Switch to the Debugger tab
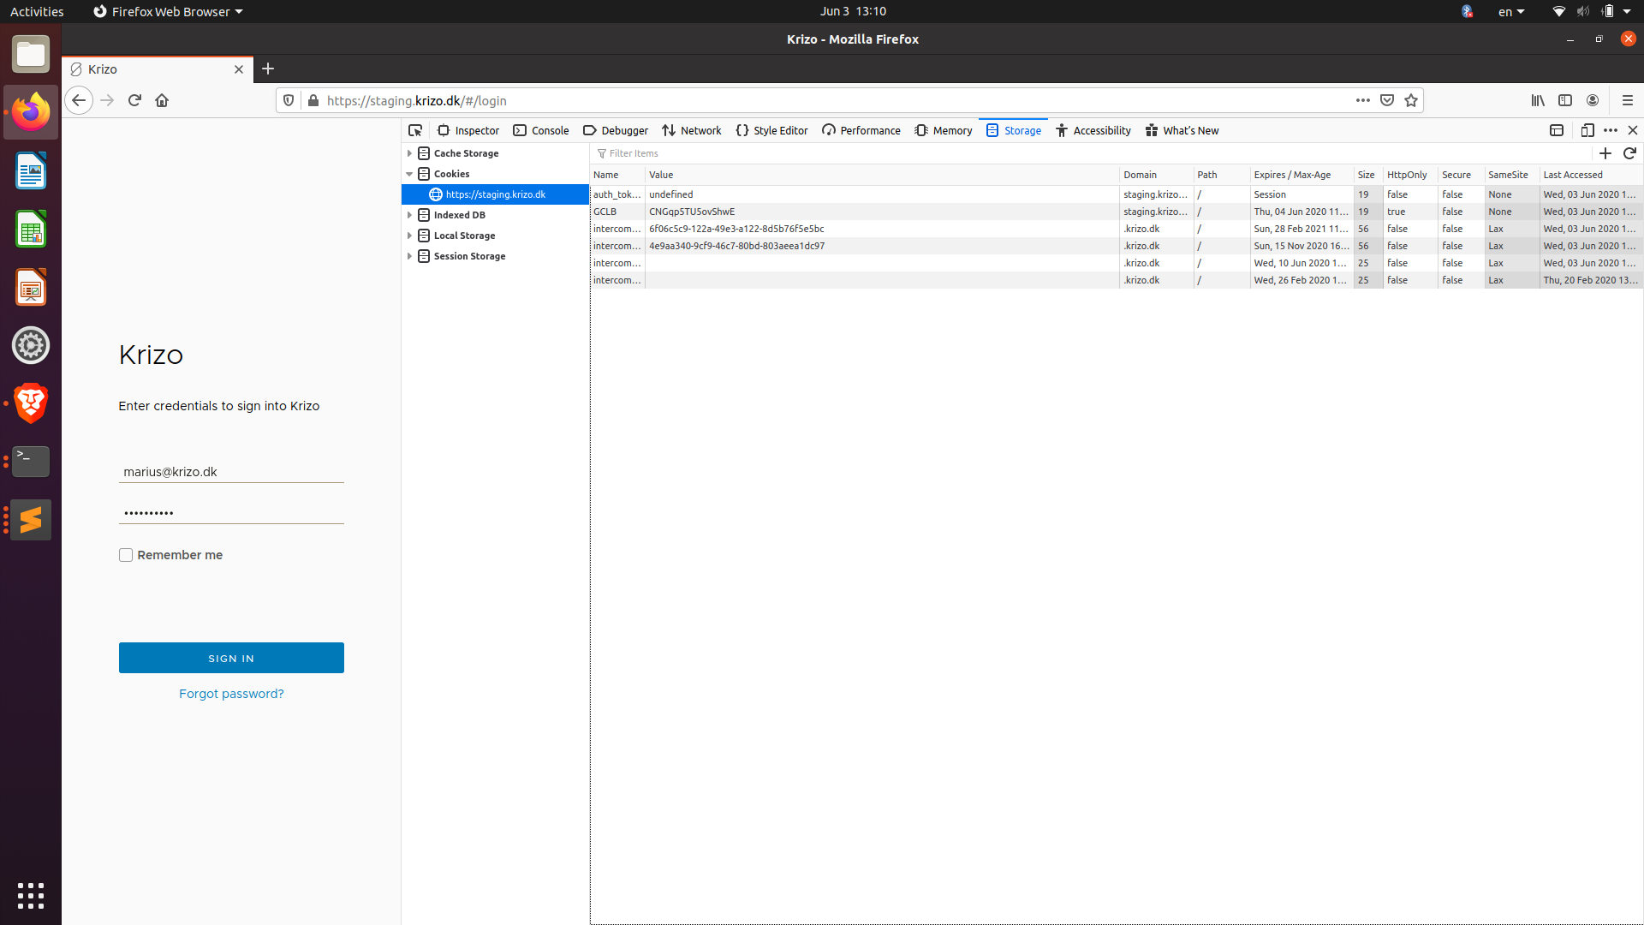 click(x=616, y=130)
